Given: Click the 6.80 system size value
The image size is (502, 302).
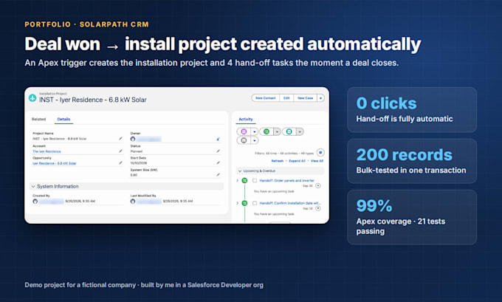Looking at the screenshot, I should (x=134, y=175).
